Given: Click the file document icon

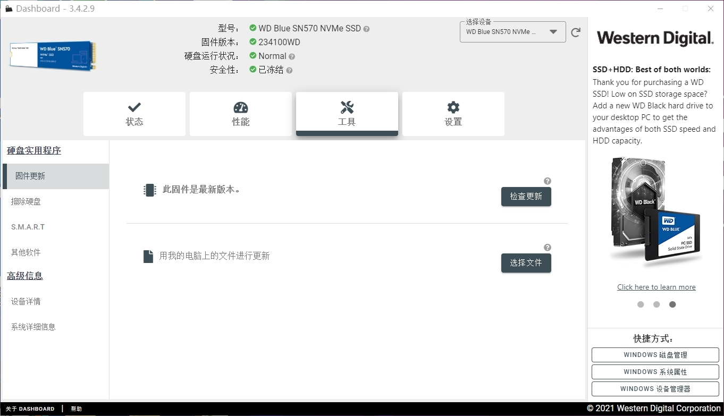Looking at the screenshot, I should 148,257.
